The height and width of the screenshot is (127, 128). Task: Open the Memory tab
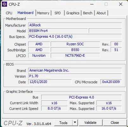[43, 13]
